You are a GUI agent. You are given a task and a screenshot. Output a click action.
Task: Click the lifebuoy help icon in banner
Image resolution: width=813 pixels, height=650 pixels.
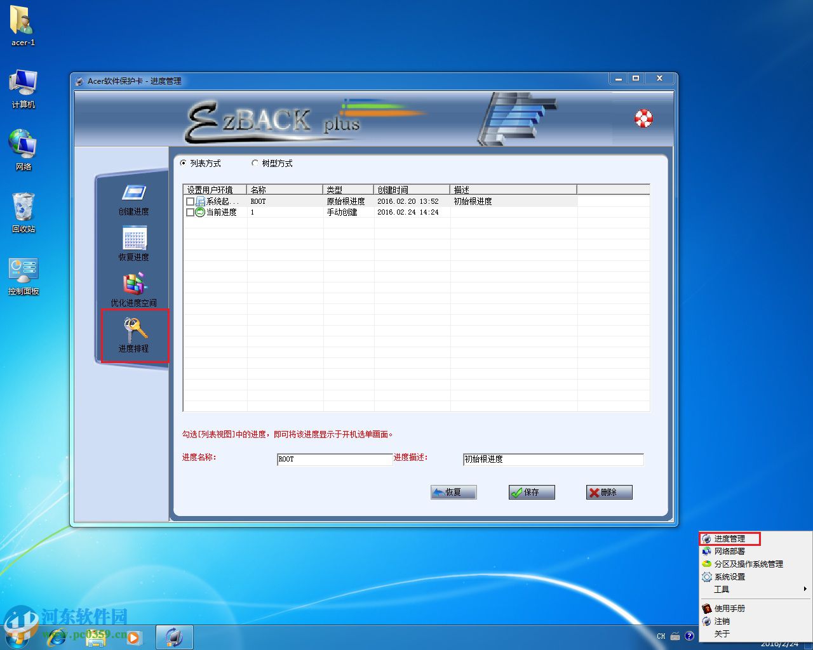[643, 118]
